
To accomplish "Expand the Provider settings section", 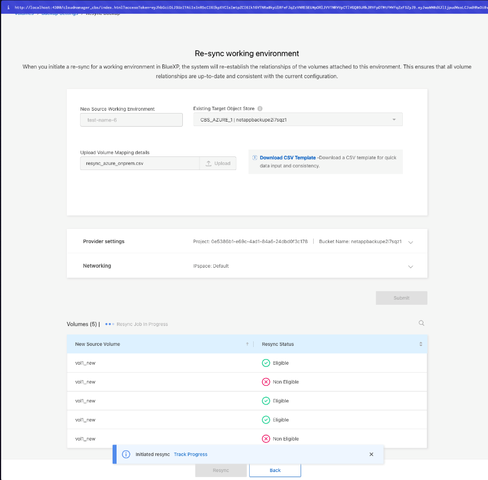I will (410, 242).
